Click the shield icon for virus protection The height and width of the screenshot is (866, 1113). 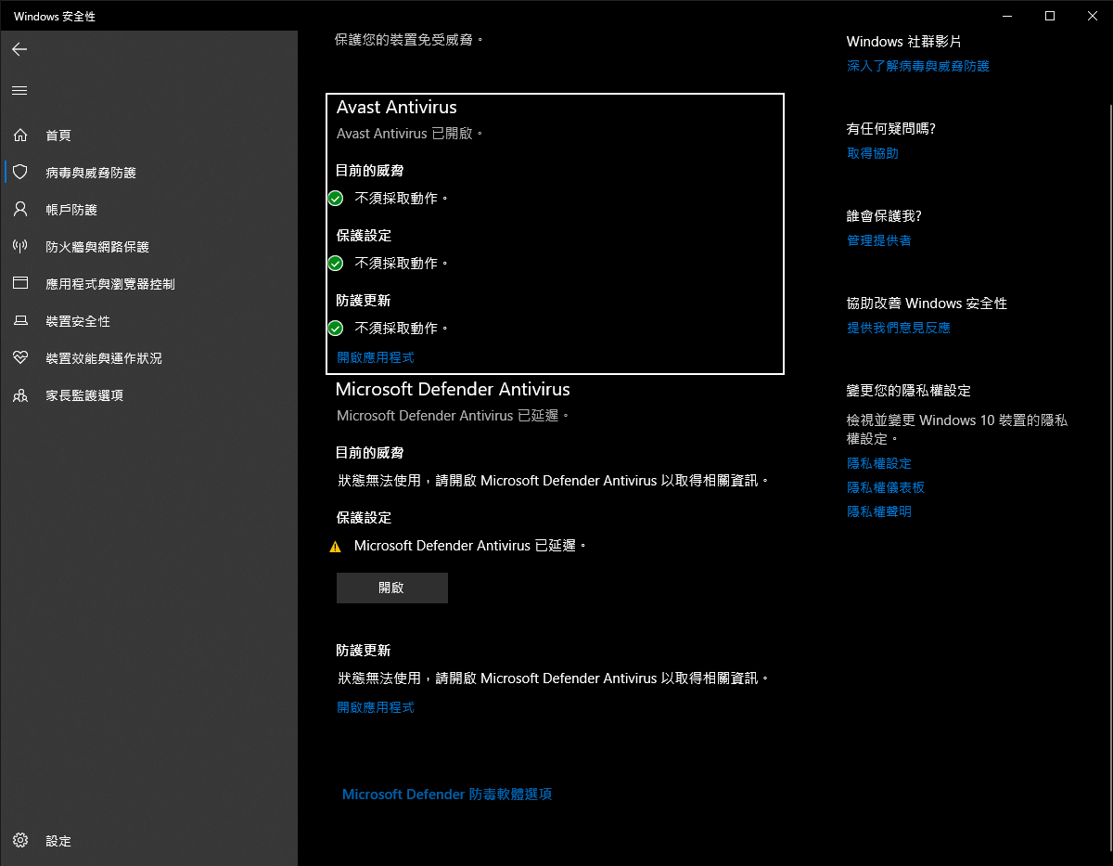pos(19,173)
